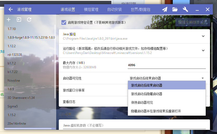Choose 保持启动器可见 from the list
217x134 pixels.
142,102
